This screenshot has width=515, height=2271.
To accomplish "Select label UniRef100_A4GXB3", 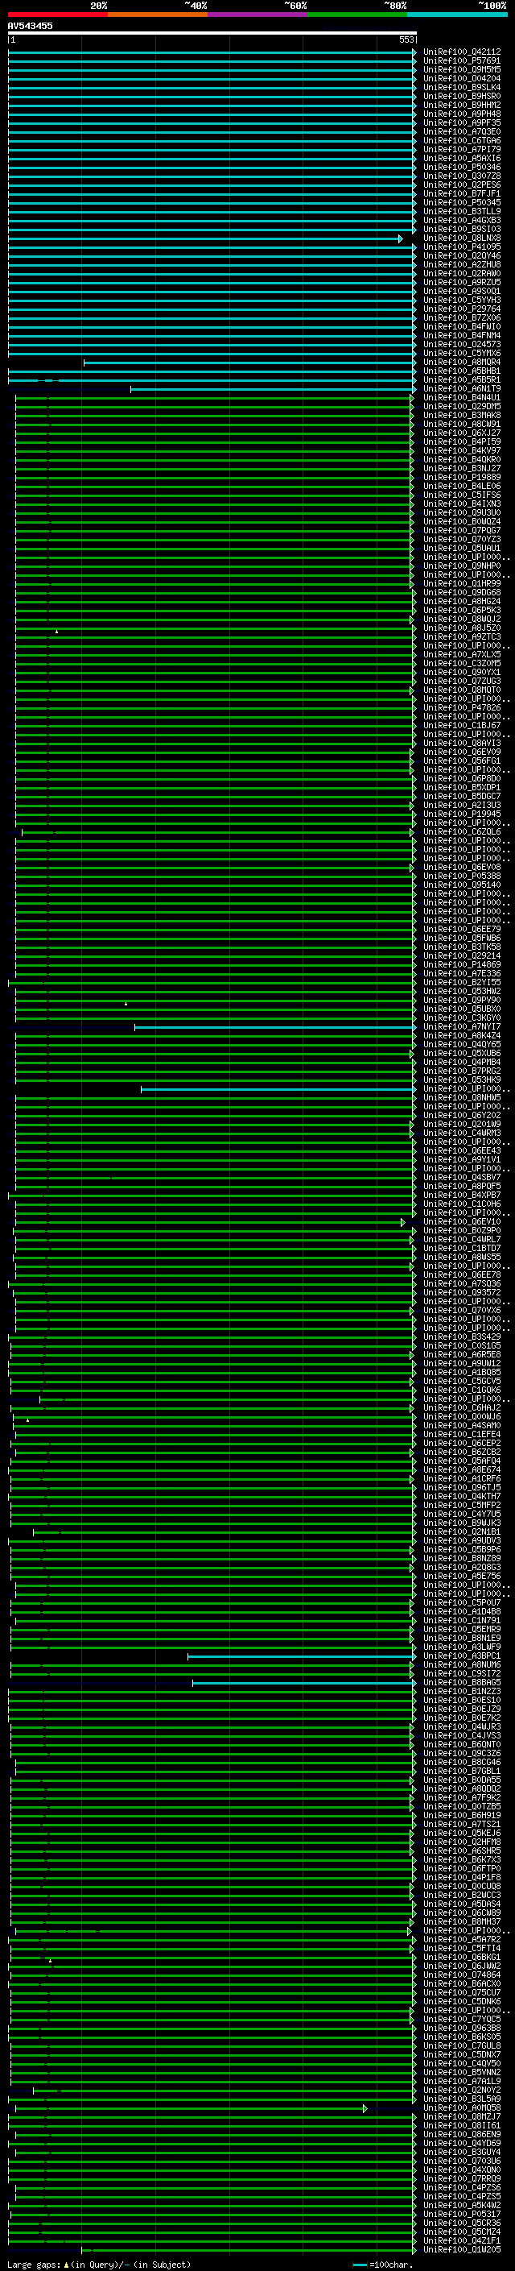I will tap(462, 221).
